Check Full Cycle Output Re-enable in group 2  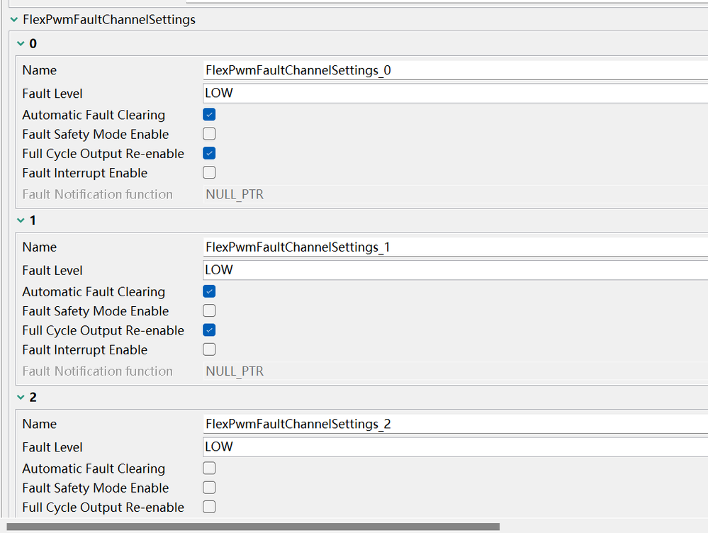click(x=209, y=507)
